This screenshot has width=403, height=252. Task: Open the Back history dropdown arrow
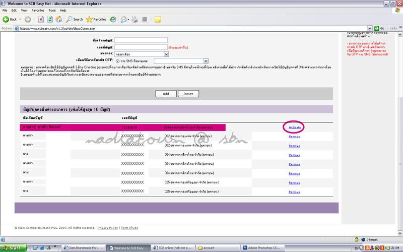tap(20, 19)
